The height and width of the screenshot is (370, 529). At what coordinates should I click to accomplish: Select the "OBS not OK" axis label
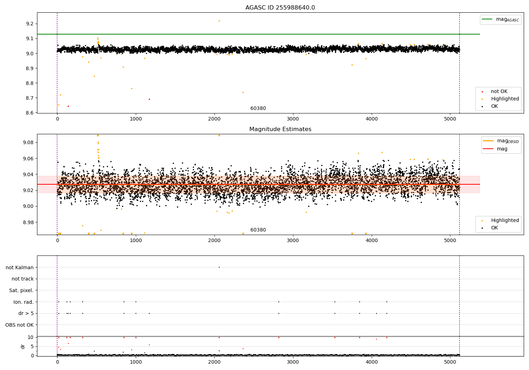[x=20, y=325]
